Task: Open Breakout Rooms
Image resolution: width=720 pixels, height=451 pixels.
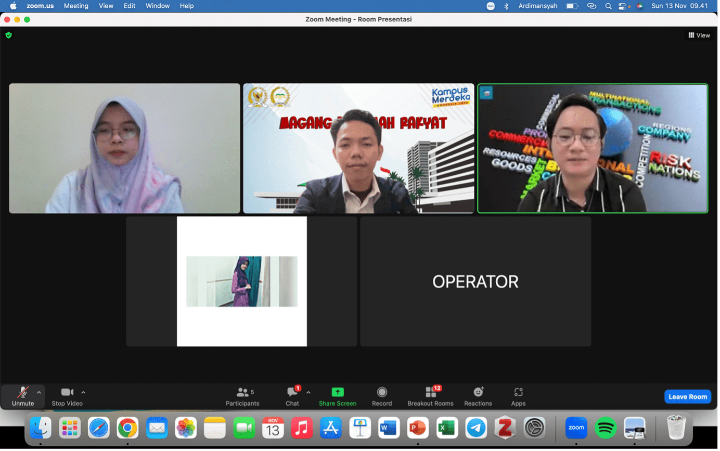Action: click(430, 396)
